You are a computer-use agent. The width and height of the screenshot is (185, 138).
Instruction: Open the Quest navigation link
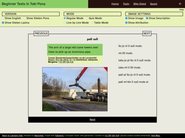[153, 4]
